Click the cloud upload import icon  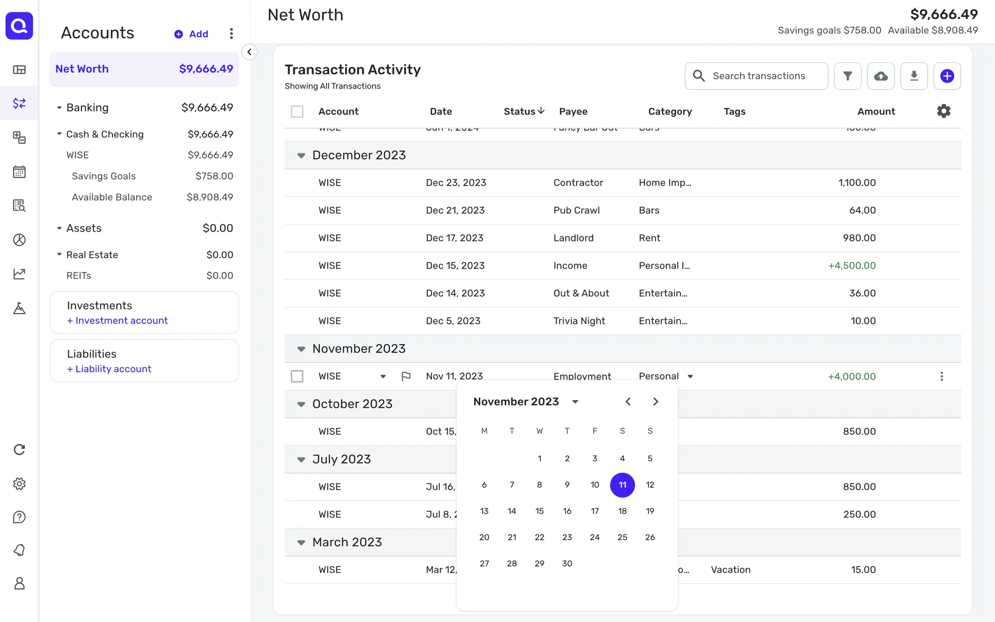(x=880, y=76)
